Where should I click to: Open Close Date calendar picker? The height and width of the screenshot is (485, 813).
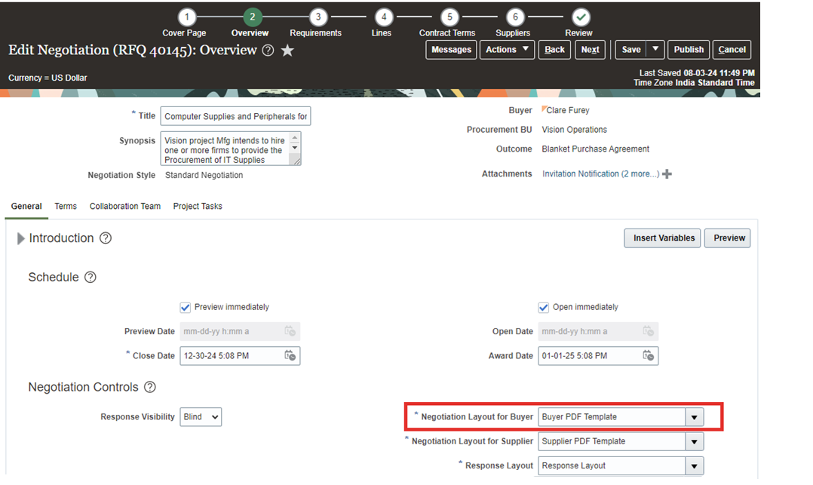click(x=290, y=355)
